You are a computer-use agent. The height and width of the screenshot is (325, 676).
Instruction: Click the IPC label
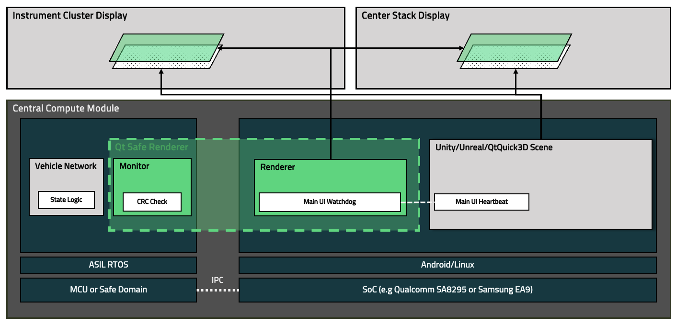click(218, 280)
